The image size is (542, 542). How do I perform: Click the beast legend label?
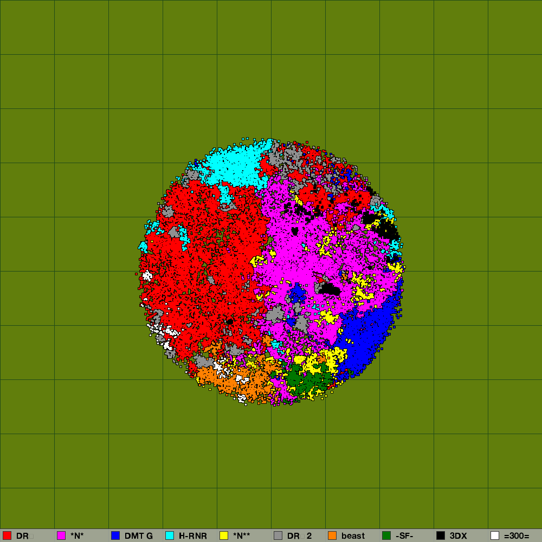(353, 536)
